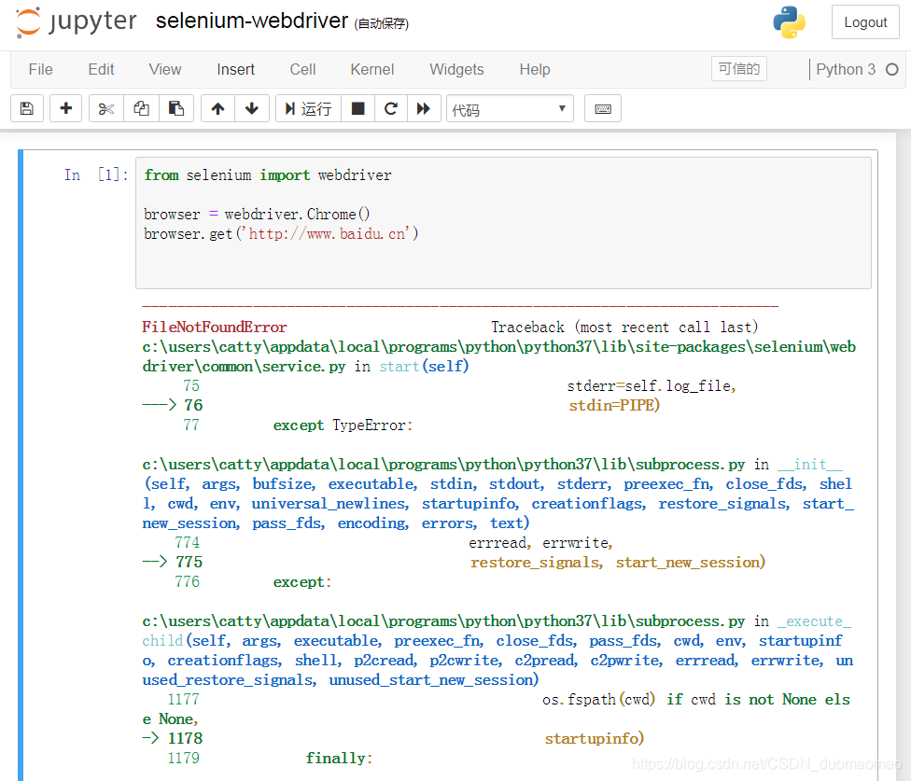Click 'stdin=PIPE)' in the traceback
Screen dimensions: 911x781
pyautogui.click(x=614, y=405)
